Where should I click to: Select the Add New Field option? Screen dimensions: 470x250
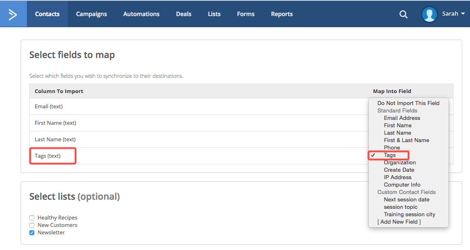click(x=399, y=222)
